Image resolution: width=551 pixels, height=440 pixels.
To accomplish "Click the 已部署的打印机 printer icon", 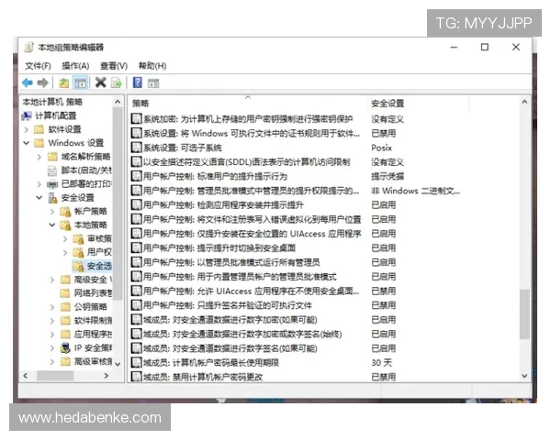I will (x=52, y=184).
